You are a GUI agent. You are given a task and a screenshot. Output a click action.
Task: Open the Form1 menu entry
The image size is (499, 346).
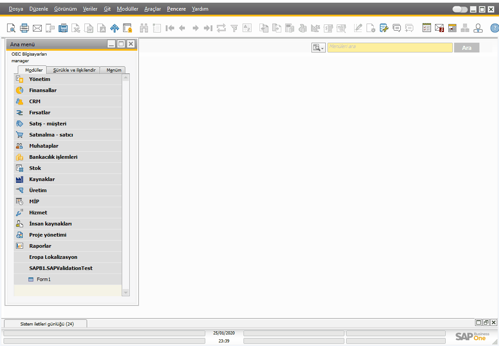(x=68, y=279)
